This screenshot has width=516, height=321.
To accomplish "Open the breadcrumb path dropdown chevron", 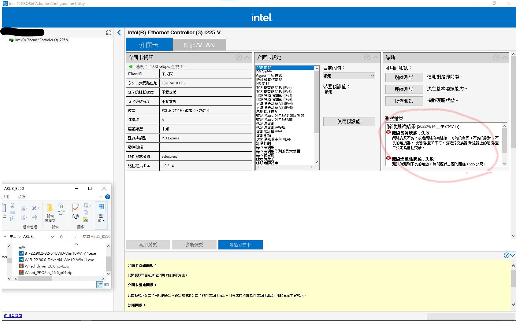I will click(52, 237).
